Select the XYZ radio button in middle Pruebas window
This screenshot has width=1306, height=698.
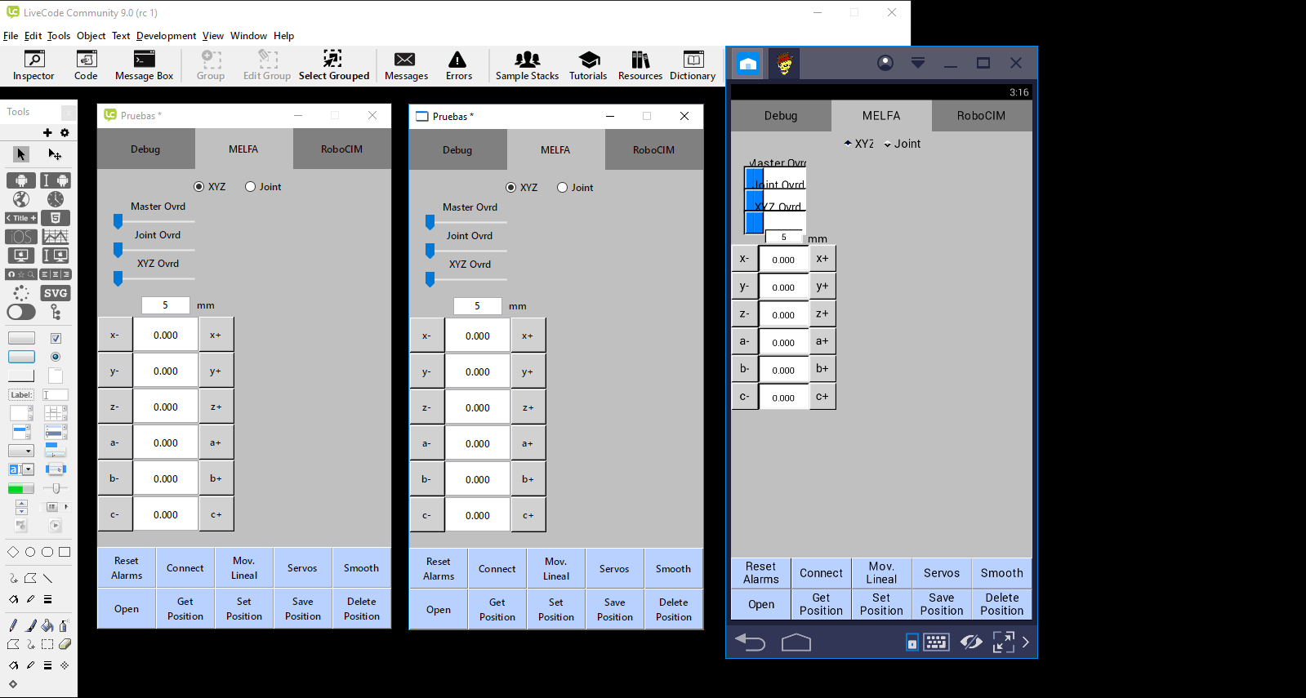pos(511,188)
